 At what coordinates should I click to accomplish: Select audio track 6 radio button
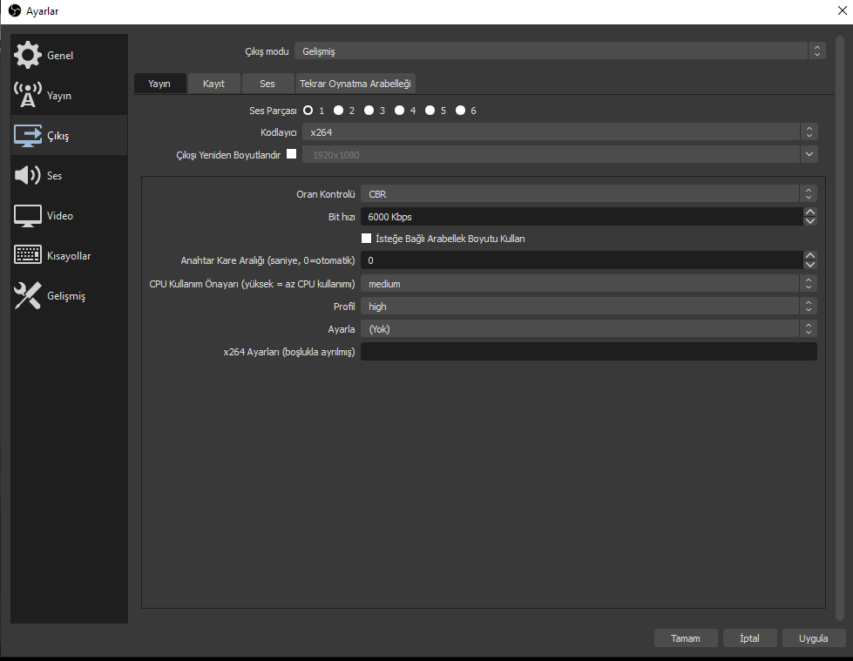(460, 111)
